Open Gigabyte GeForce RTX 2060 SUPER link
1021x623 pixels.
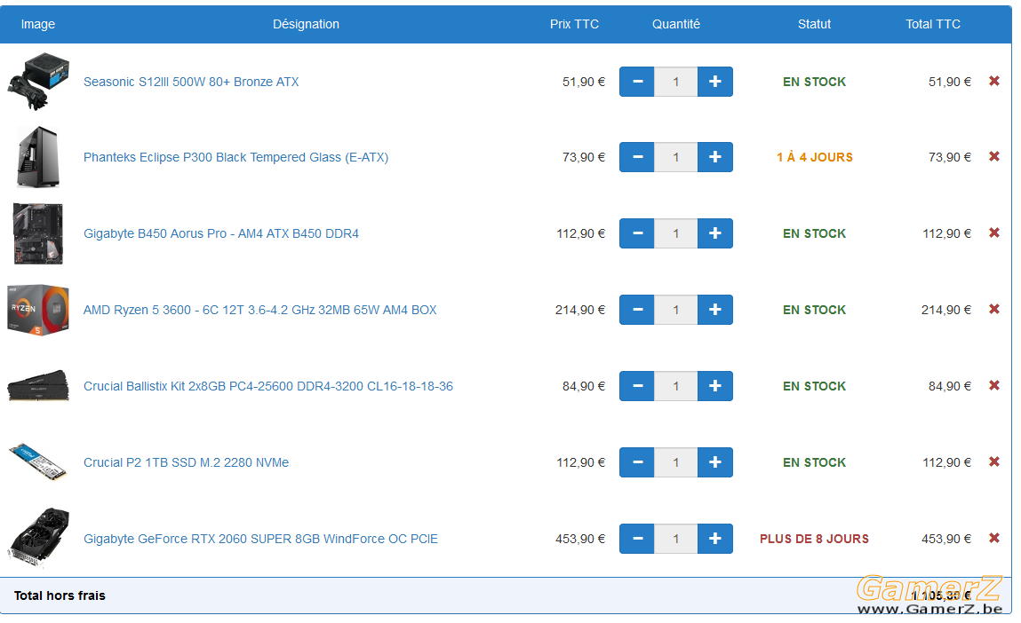tap(260, 539)
